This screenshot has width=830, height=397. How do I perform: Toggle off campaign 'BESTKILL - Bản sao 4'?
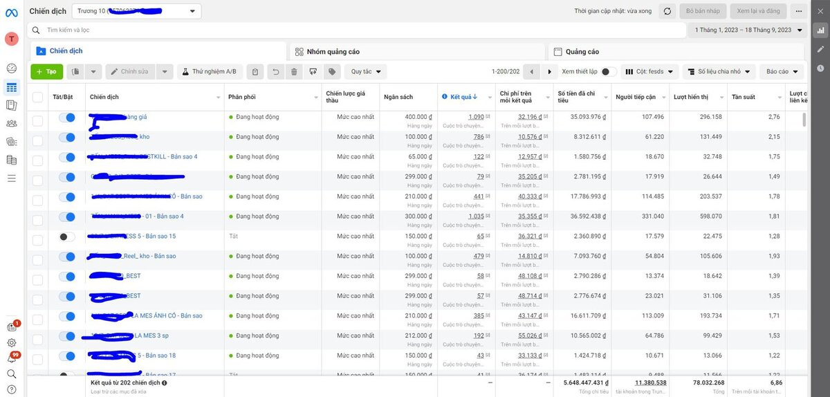[67, 157]
